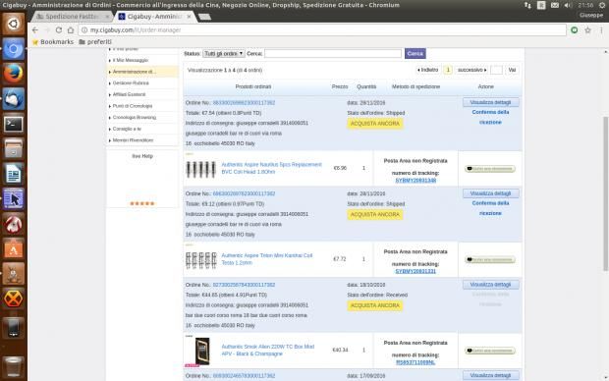Open Firefox from the launcher

coord(13,74)
